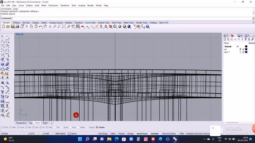Toggle visibility bulb of pc layer
Image resolution: width=255 pixels, height=143 pixels.
[x=240, y=49]
